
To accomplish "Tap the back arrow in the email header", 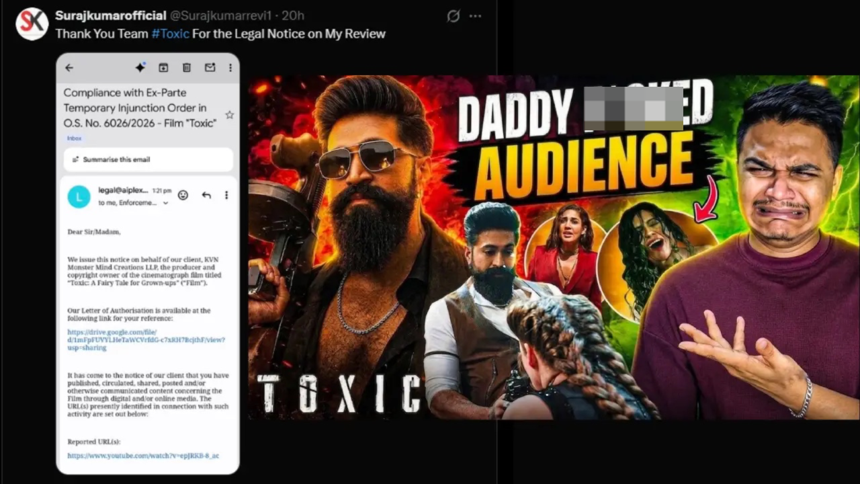I will 69,68.
